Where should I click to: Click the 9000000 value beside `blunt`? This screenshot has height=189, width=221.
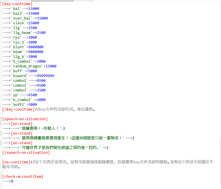36,47
